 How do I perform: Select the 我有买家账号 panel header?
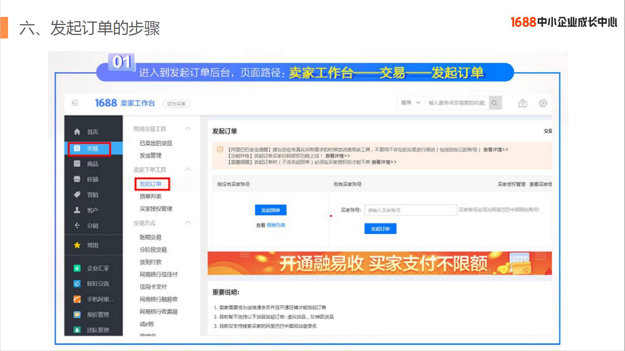pyautogui.click(x=347, y=184)
